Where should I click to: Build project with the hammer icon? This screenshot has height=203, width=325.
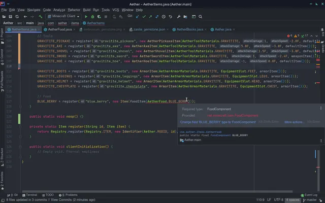pyautogui.click(x=41, y=17)
